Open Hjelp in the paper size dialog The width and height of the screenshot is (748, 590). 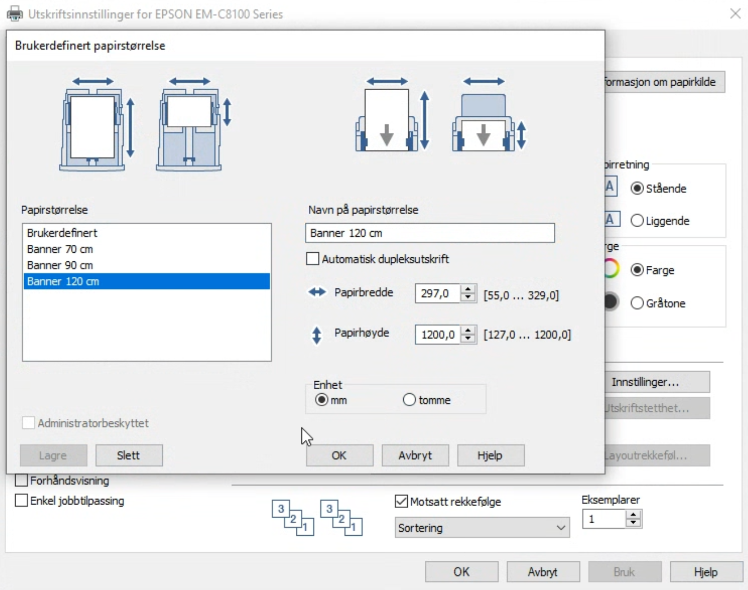click(x=491, y=455)
